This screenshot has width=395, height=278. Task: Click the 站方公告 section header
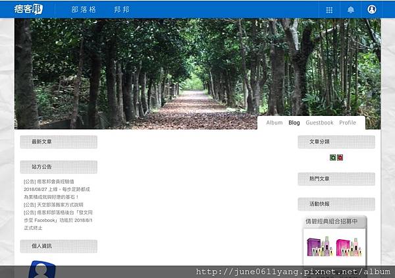coord(59,167)
